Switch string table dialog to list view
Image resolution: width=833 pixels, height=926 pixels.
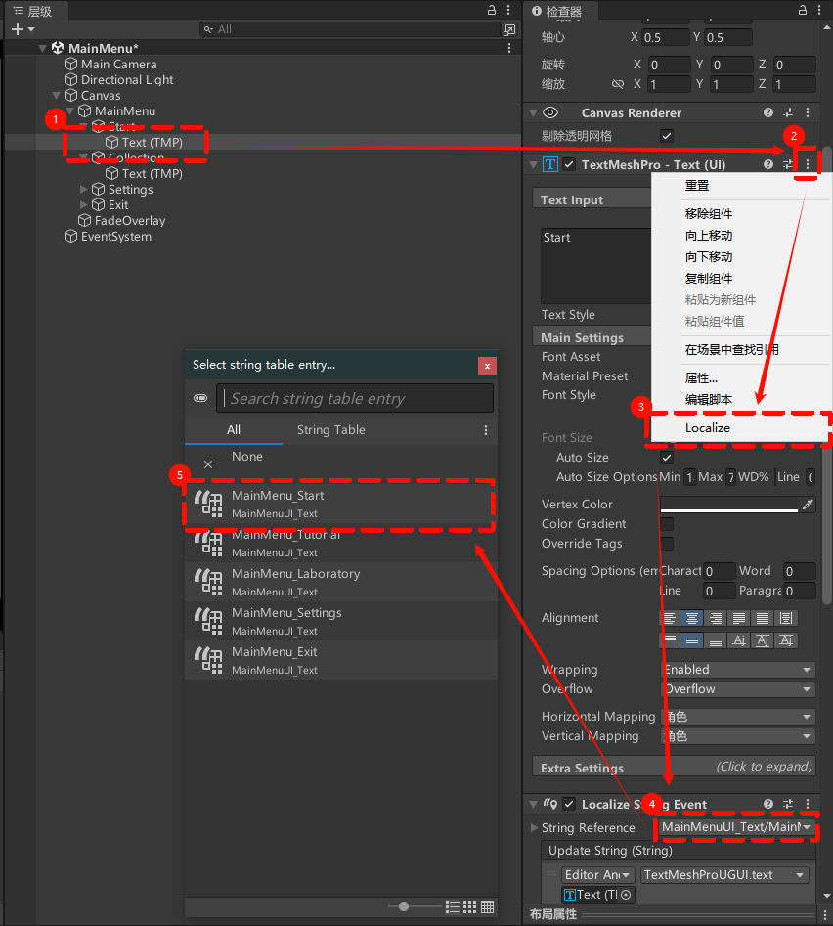pos(453,907)
